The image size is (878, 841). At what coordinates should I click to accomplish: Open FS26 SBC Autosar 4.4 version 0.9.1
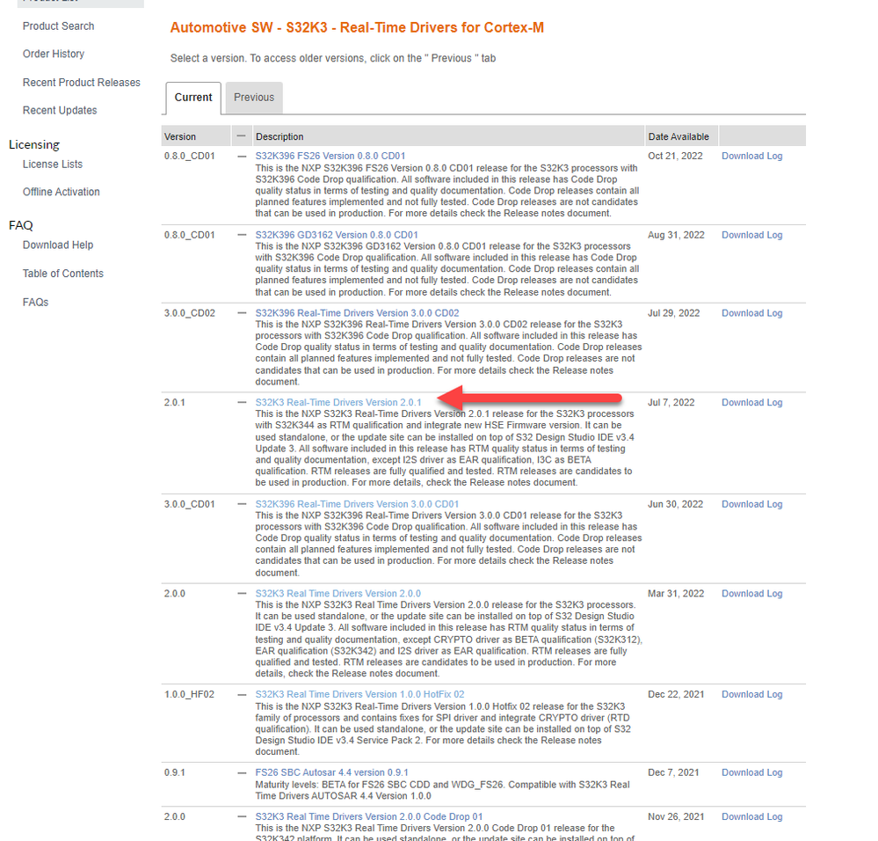tap(331, 772)
